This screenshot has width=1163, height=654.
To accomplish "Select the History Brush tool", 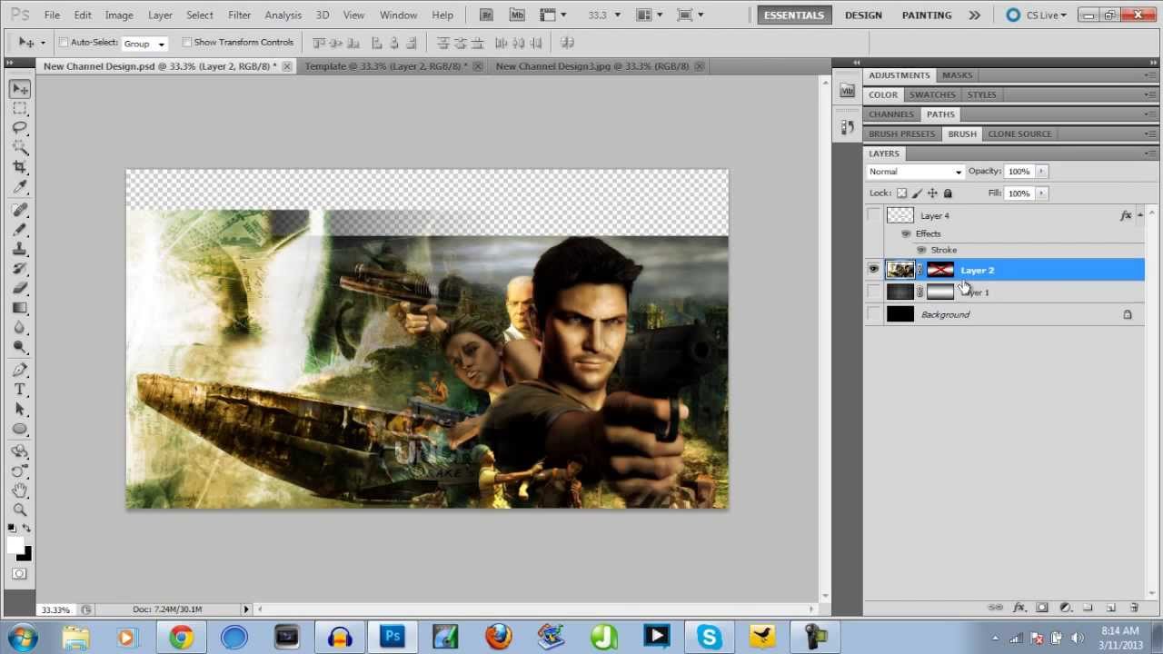I will (x=20, y=269).
